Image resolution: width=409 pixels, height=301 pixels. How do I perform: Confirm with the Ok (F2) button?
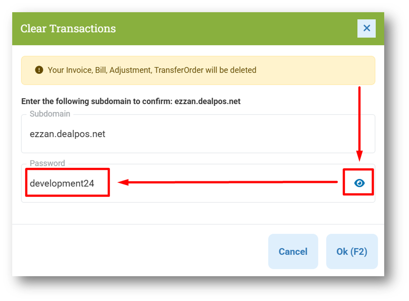click(352, 251)
